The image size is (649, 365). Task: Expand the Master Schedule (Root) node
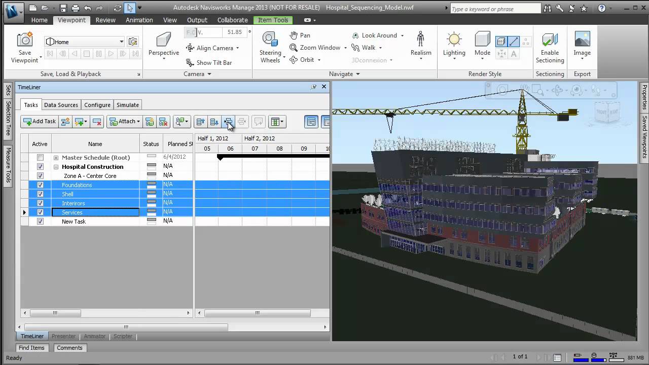point(56,158)
